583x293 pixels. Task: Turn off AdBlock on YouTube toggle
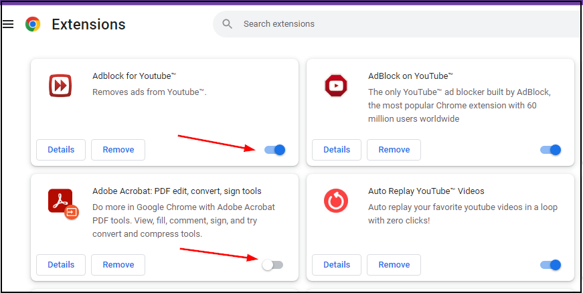pos(550,150)
